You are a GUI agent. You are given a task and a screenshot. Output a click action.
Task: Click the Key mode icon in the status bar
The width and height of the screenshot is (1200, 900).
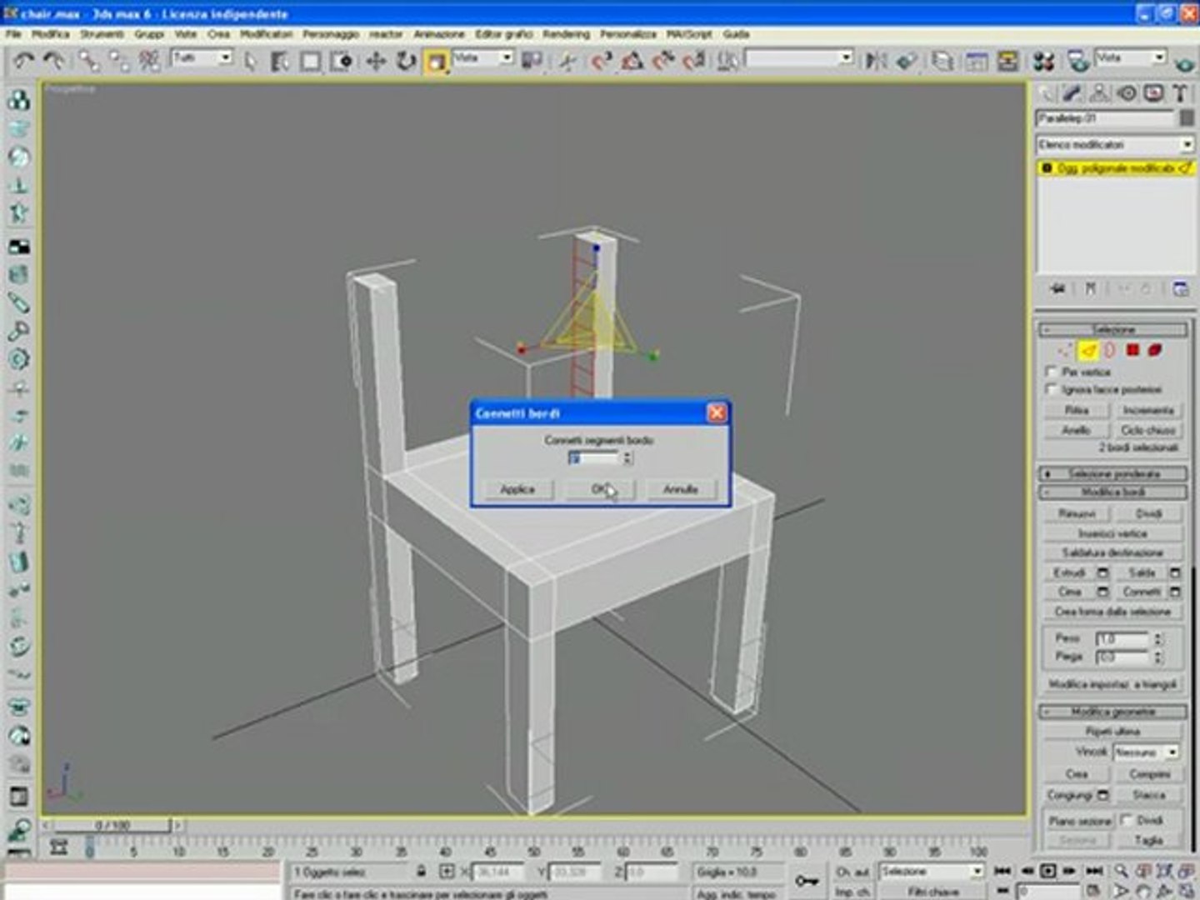806,879
